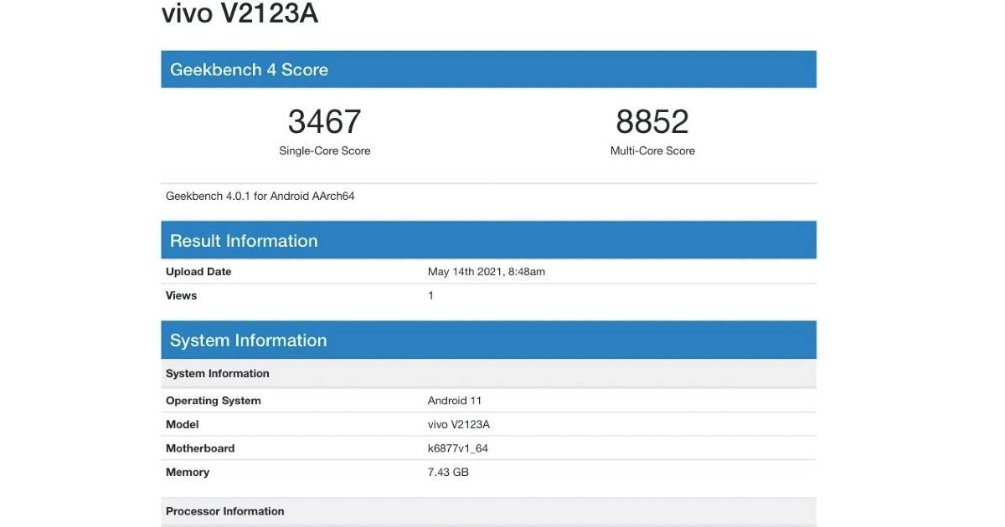Click the Multi-Core score 8852
Viewport: 1005px width, 527px height.
pyautogui.click(x=652, y=121)
